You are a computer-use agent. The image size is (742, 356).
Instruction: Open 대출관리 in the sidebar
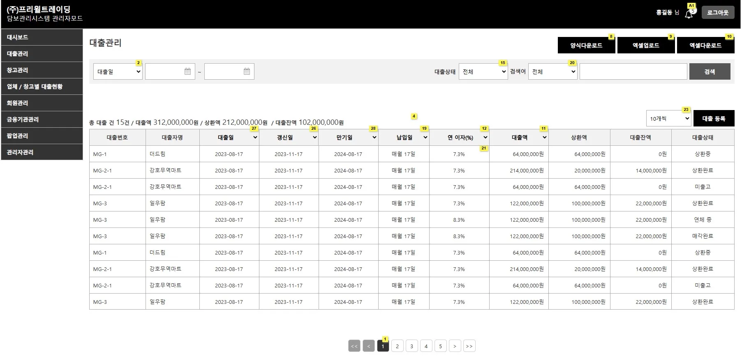coord(42,53)
